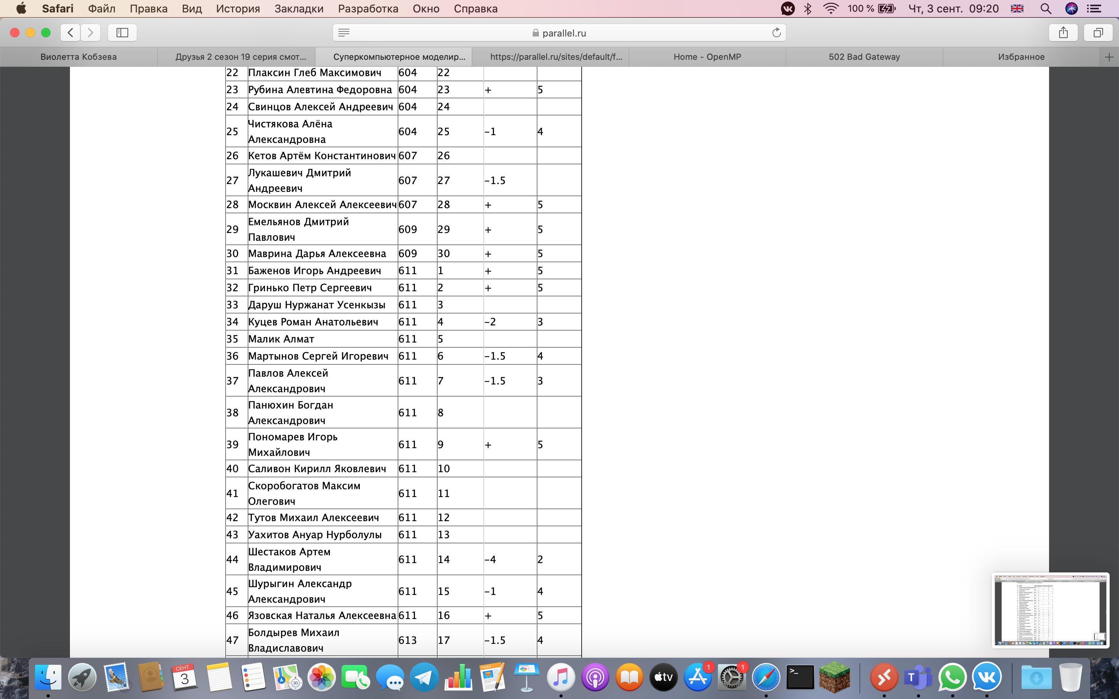Screen dimensions: 1119x699
Task: Select name Даруш Нуржанат Усенкызы
Action: click(317, 305)
